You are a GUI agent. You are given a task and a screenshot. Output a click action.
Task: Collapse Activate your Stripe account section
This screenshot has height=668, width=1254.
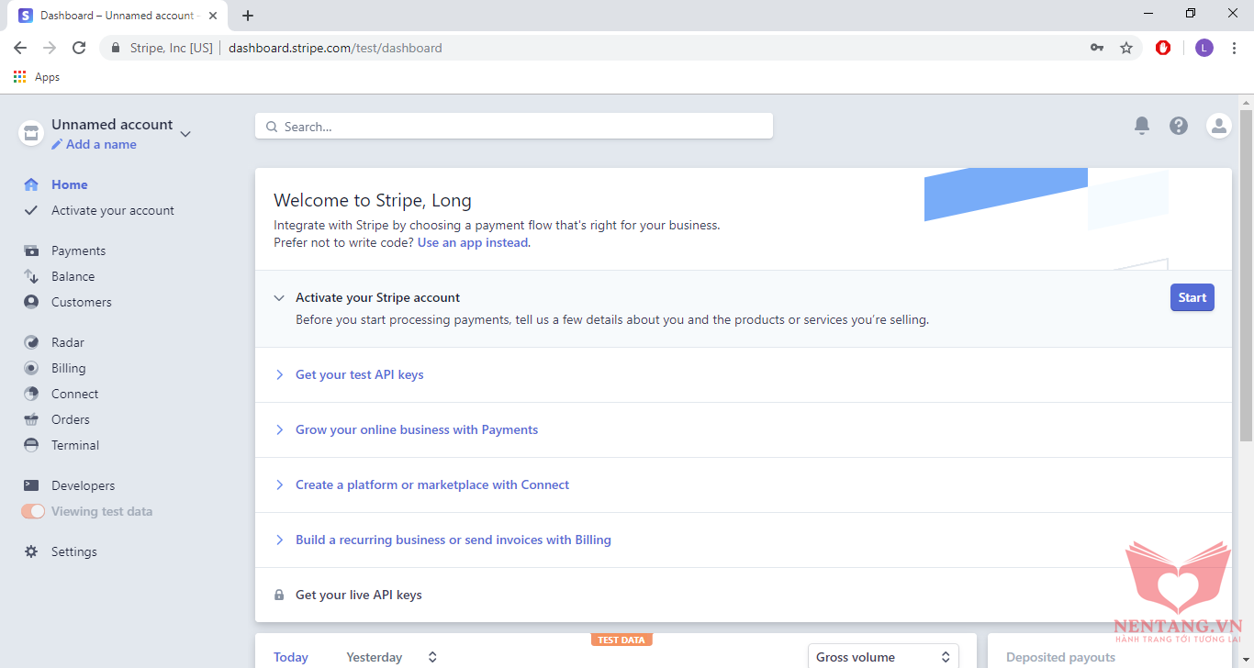[279, 297]
